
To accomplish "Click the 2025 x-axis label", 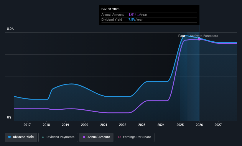I will click(x=180, y=125).
